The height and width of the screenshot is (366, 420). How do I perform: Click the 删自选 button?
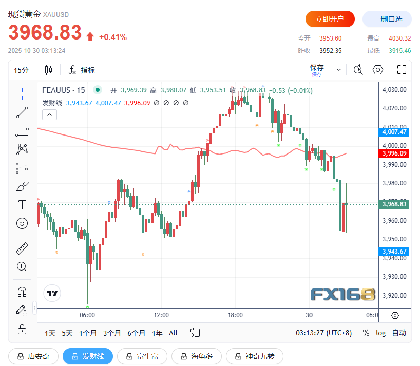click(387, 19)
